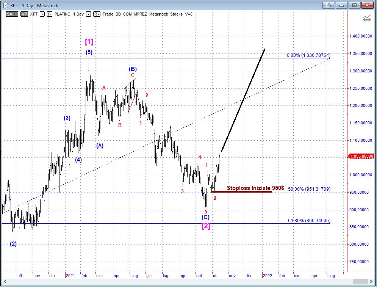Select the blue (3) wave label
The image size is (377, 287).
[67, 118]
